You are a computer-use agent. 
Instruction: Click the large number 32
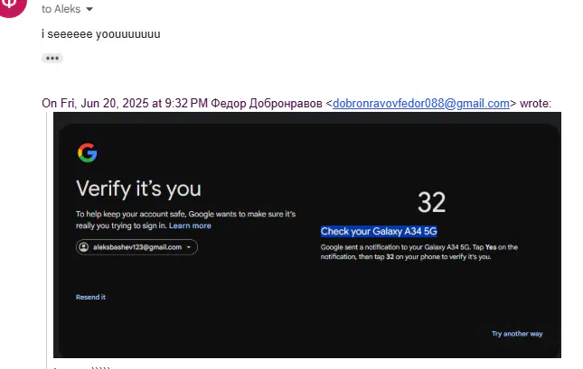[x=431, y=202]
